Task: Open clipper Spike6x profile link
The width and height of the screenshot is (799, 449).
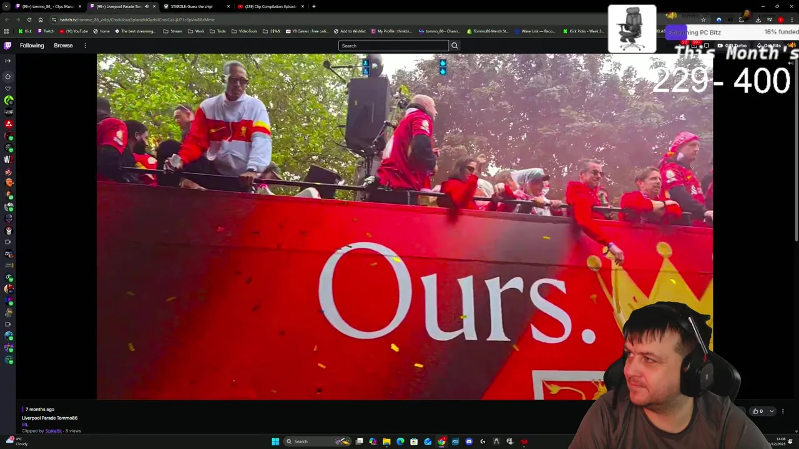Action: tap(53, 431)
